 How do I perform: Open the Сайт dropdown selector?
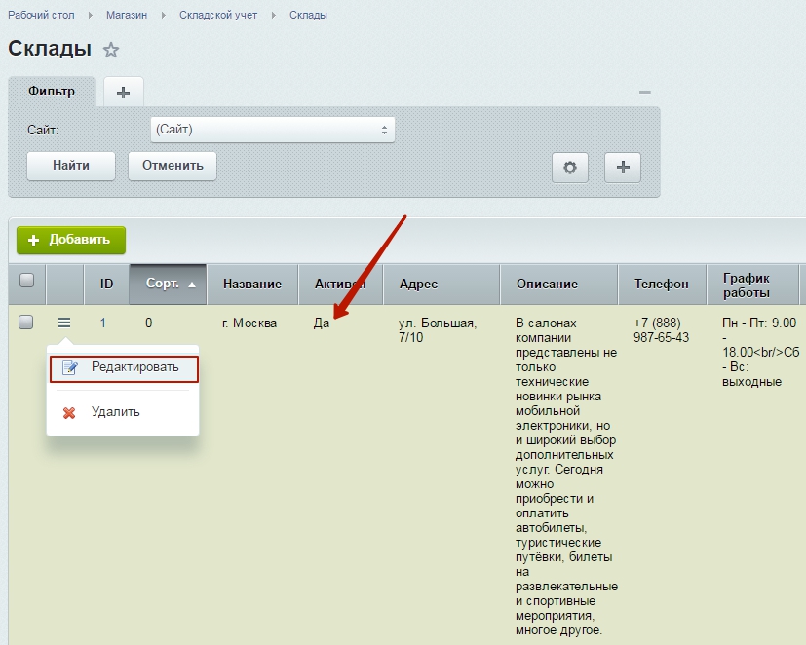click(x=272, y=130)
